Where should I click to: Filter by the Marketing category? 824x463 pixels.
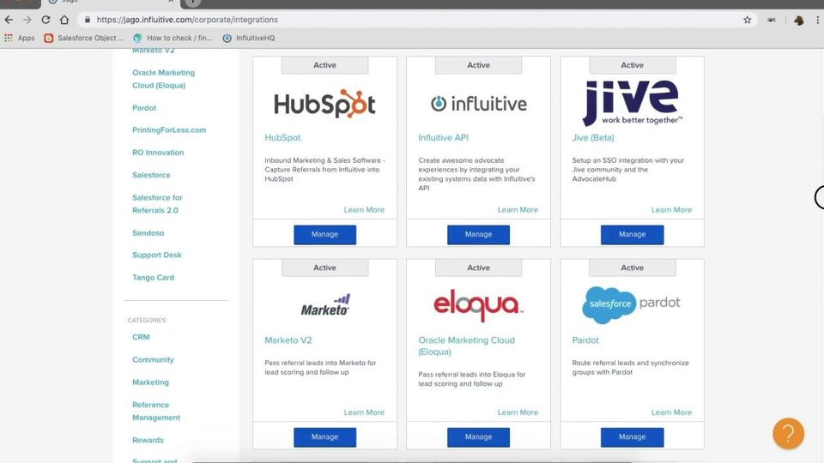(150, 382)
